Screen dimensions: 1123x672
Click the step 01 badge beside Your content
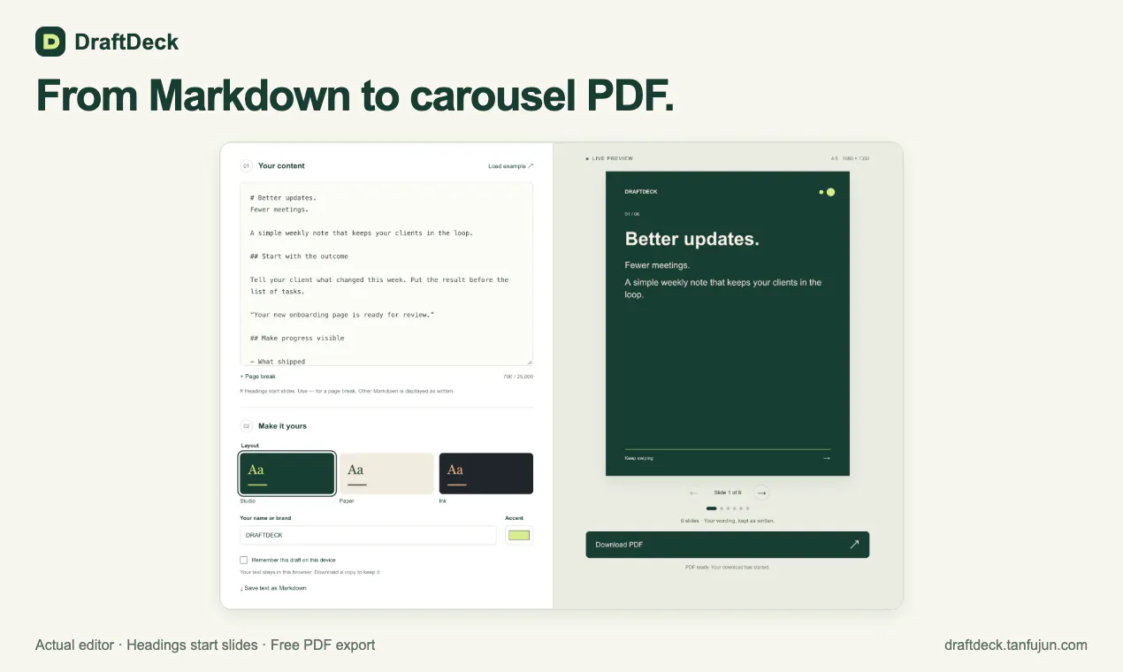[x=246, y=165]
